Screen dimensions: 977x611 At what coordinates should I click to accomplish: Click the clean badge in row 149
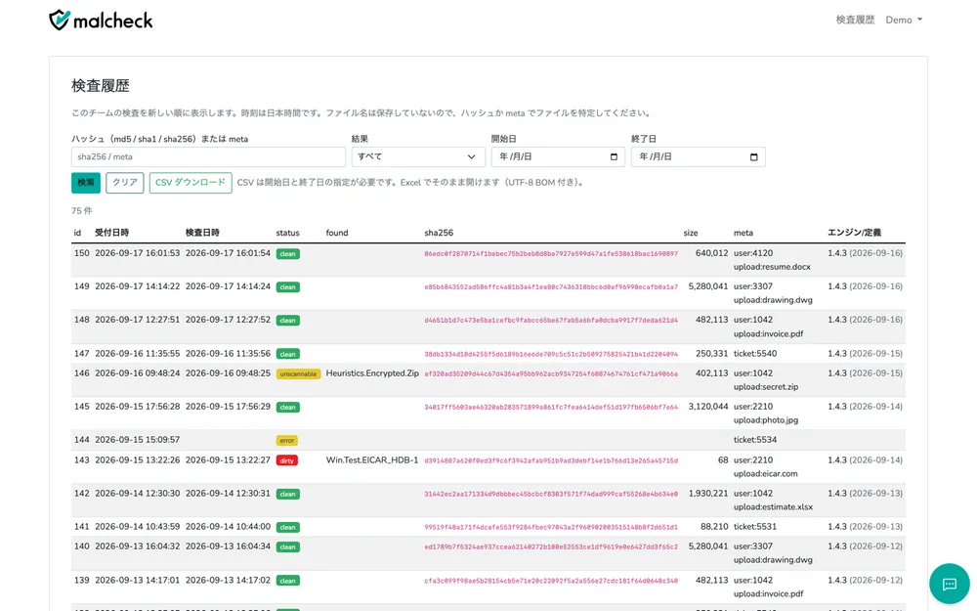(x=288, y=286)
